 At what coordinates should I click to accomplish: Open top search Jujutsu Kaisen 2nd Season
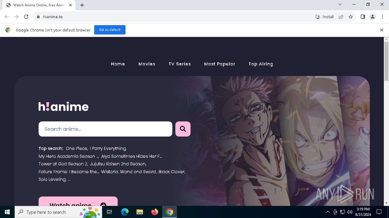point(118,164)
